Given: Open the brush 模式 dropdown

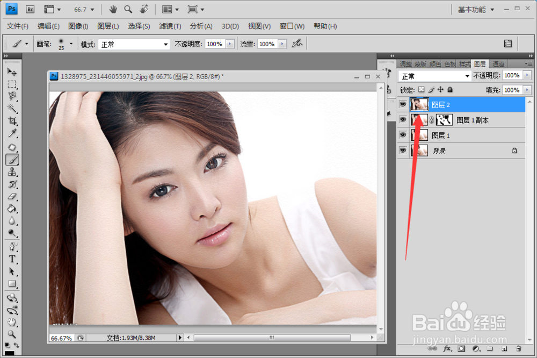Looking at the screenshot, I should click(134, 44).
